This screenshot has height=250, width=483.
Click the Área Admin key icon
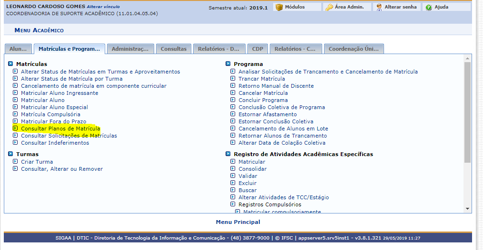329,7
